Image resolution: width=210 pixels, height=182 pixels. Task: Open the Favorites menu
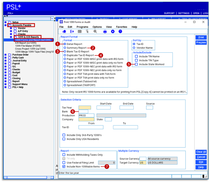(x=121, y=27)
